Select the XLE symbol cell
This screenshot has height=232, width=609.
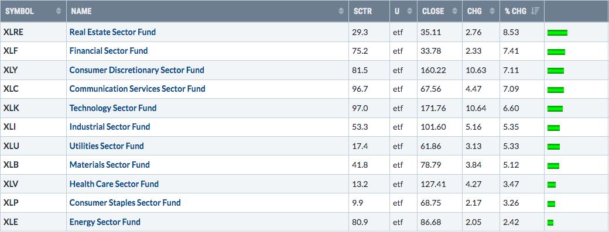coord(33,222)
